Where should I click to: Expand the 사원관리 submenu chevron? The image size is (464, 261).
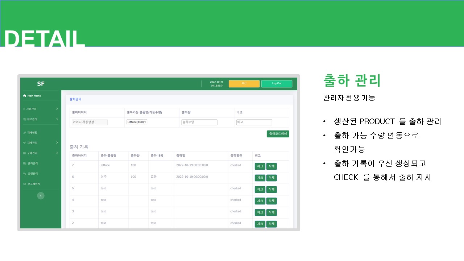pyautogui.click(x=57, y=109)
